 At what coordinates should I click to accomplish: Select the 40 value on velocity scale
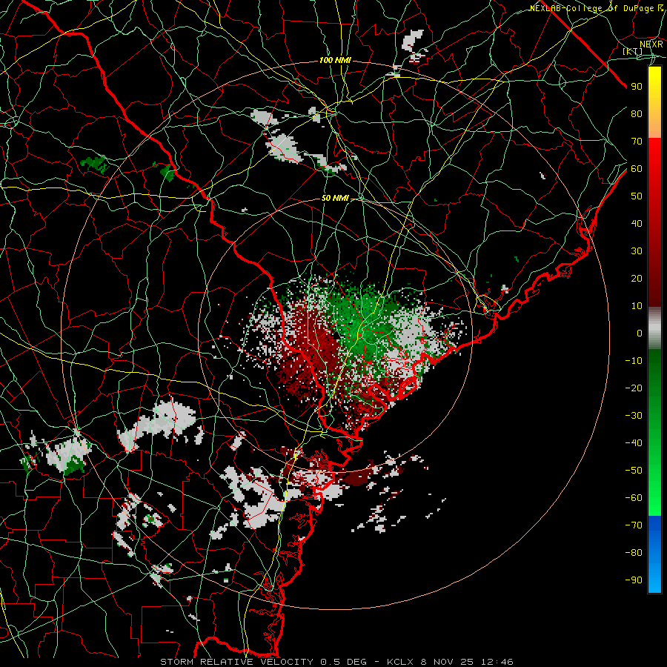pyautogui.click(x=637, y=224)
